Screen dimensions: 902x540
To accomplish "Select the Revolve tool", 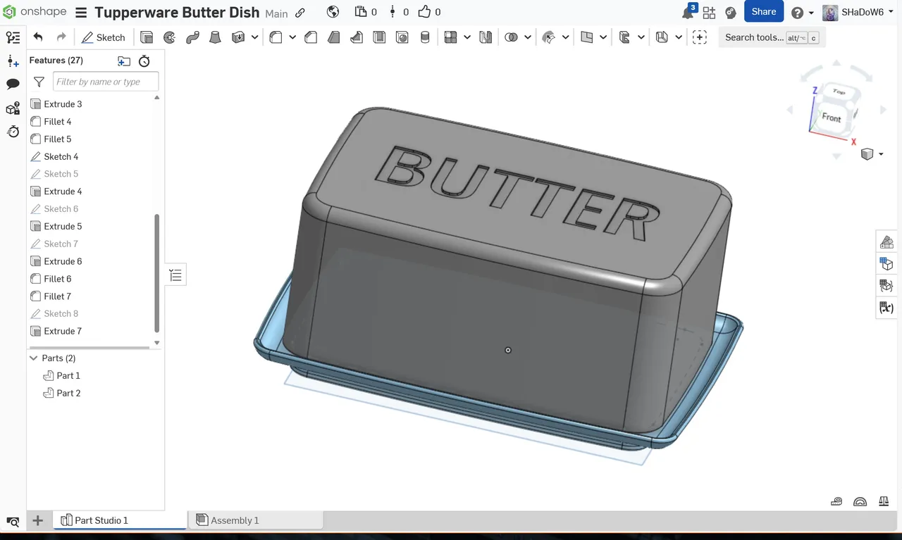I will (169, 37).
